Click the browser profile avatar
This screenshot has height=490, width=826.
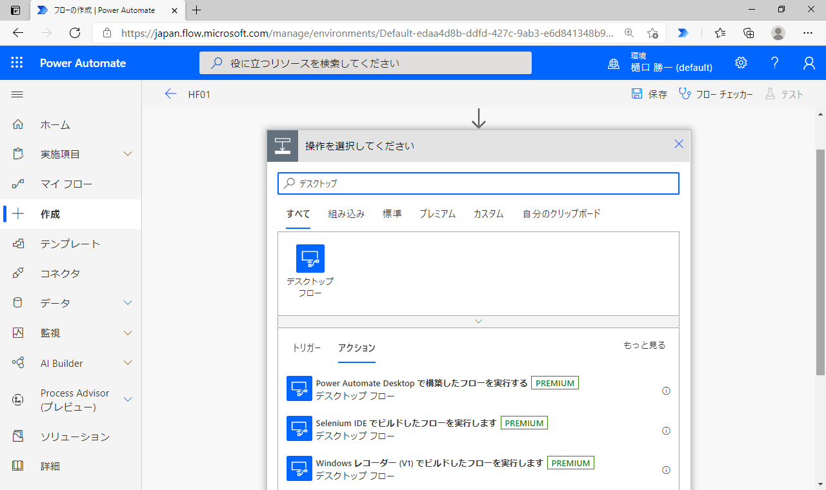point(779,33)
